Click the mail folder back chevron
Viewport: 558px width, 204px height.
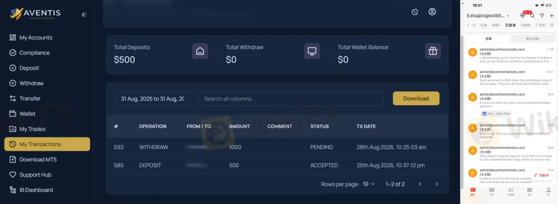pos(468,25)
